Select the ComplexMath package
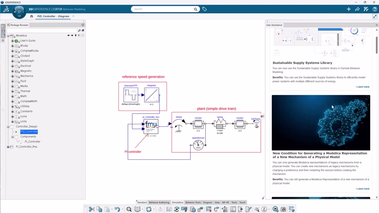The width and height of the screenshot is (379, 213). pos(29,101)
